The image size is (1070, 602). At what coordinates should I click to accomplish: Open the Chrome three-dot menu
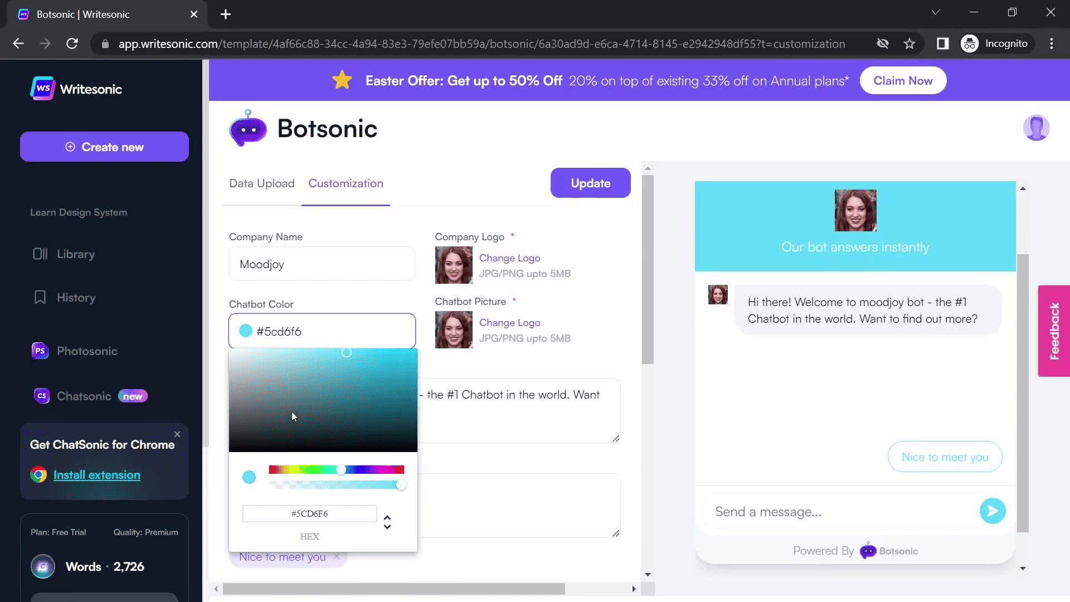pyautogui.click(x=1052, y=43)
